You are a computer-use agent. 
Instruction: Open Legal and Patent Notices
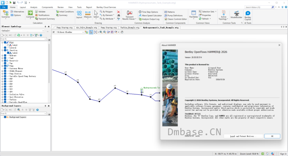coord(243,136)
